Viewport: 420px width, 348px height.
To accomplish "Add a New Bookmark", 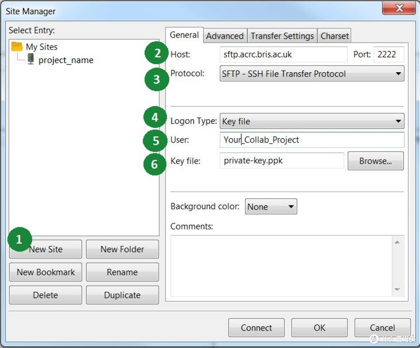I will 45,272.
